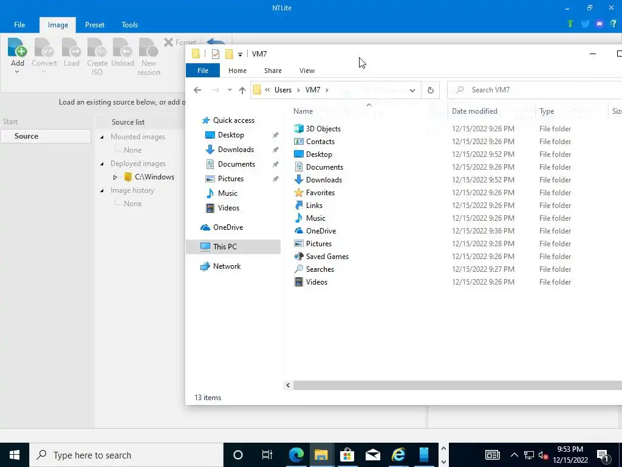The height and width of the screenshot is (467, 622).
Task: Click Users in the address breadcrumb
Action: 283,90
